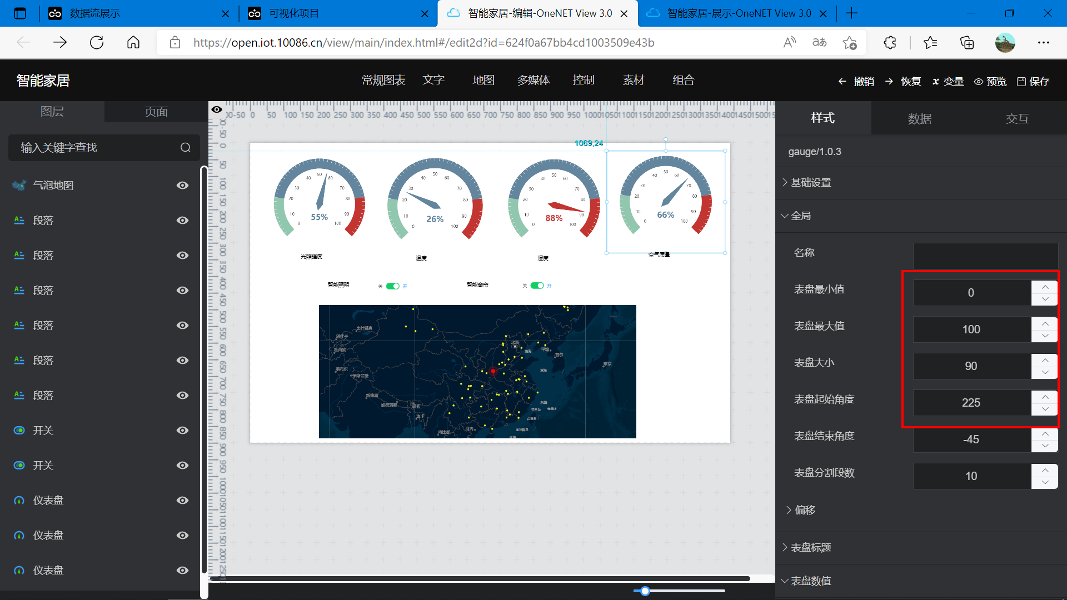
Task: Click the ruler eye visibility icon
Action: click(217, 109)
